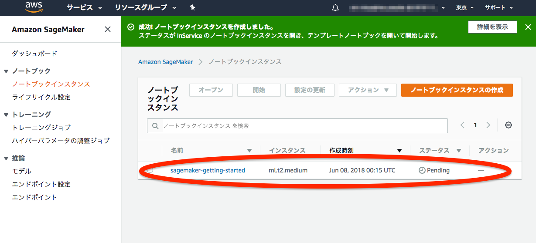Open table settings gear icon

tap(509, 125)
